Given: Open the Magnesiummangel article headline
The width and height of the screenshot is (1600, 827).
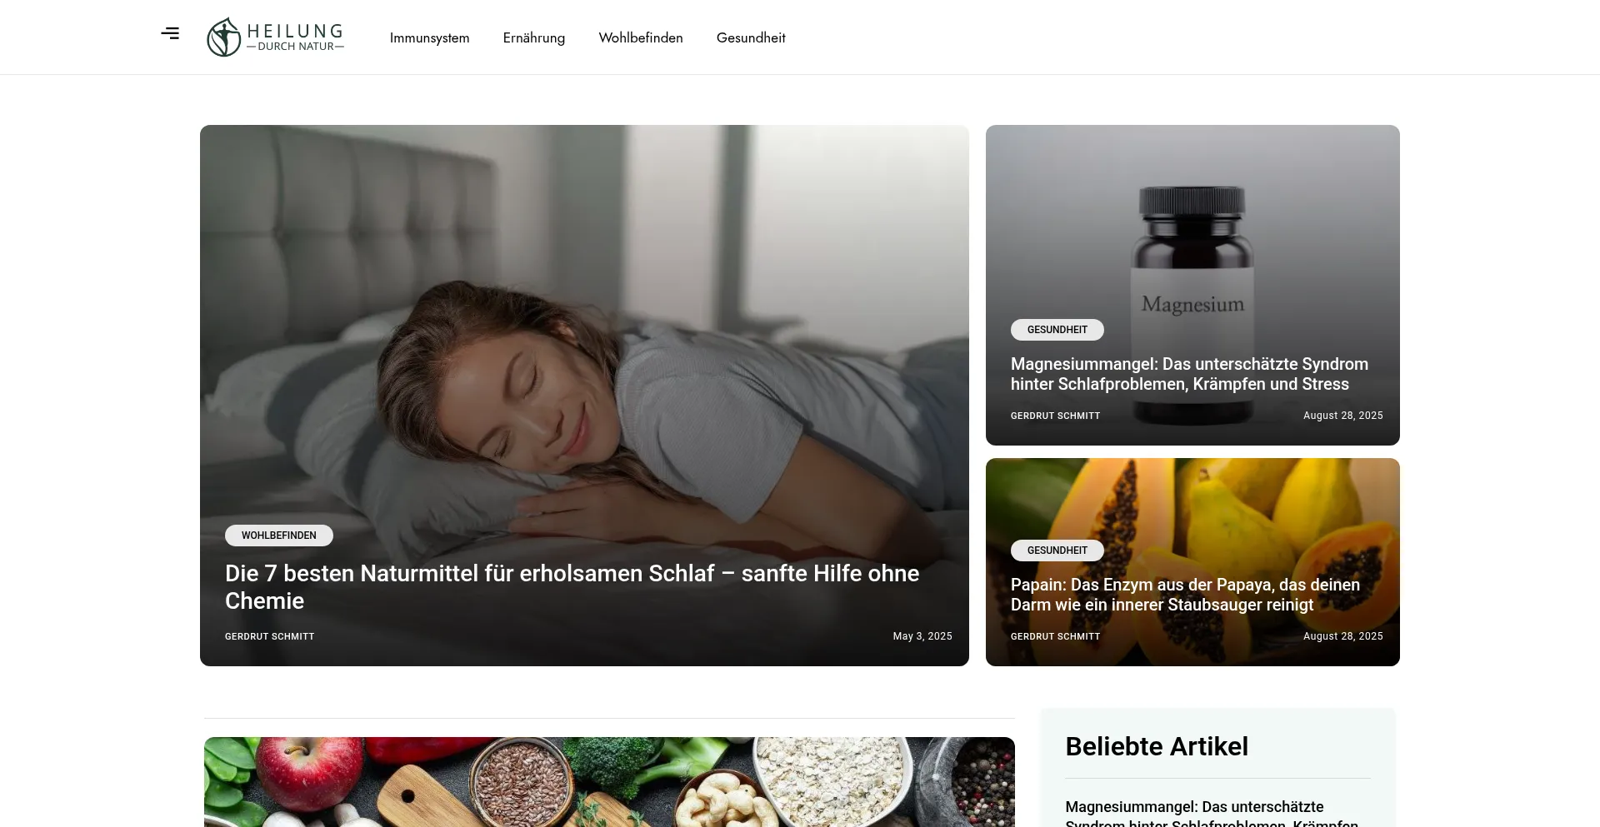Looking at the screenshot, I should coord(1189,374).
